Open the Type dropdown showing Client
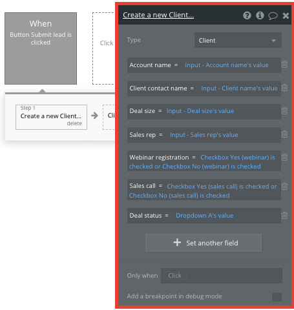The height and width of the screenshot is (310, 294). coord(238,40)
